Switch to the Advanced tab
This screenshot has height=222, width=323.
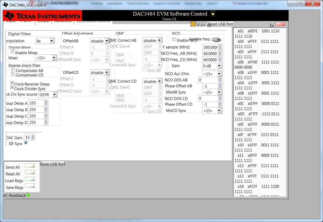pyautogui.click(x=63, y=21)
